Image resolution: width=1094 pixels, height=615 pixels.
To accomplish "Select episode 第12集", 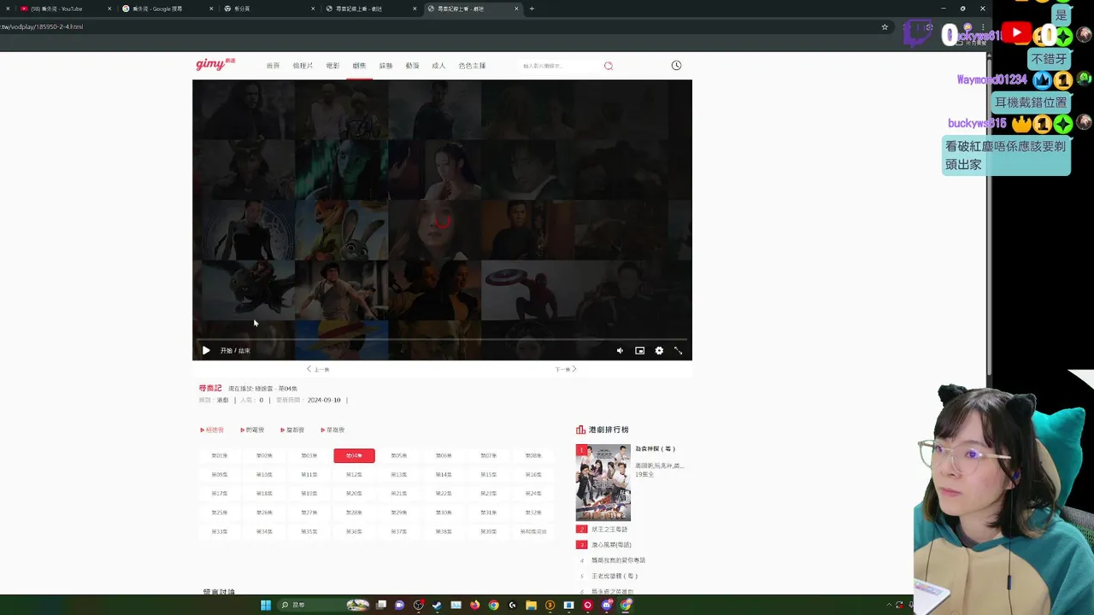I will coord(354,474).
